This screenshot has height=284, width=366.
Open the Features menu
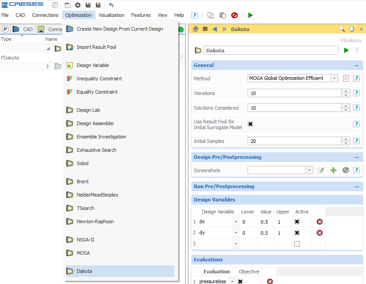[x=141, y=15]
